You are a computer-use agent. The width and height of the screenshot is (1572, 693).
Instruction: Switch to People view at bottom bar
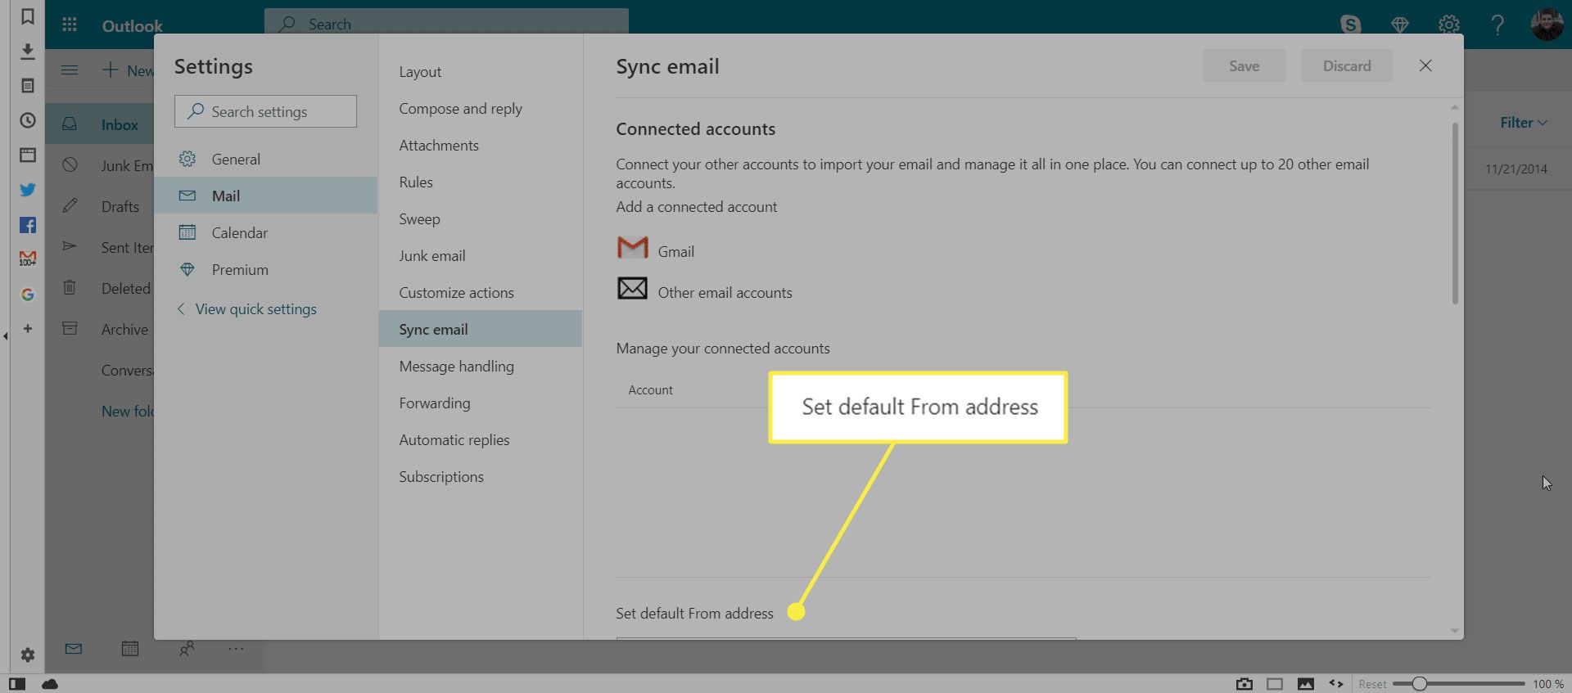pyautogui.click(x=187, y=649)
